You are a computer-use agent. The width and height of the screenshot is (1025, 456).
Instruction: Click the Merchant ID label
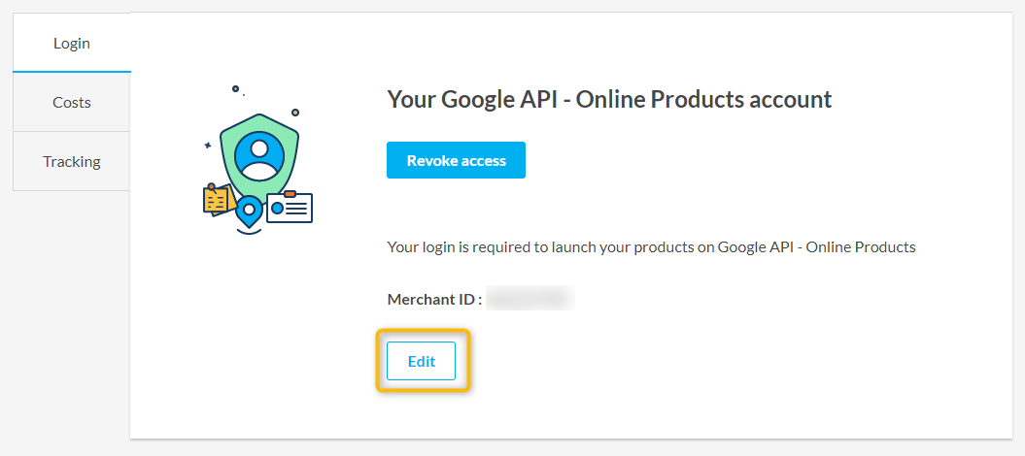point(434,299)
